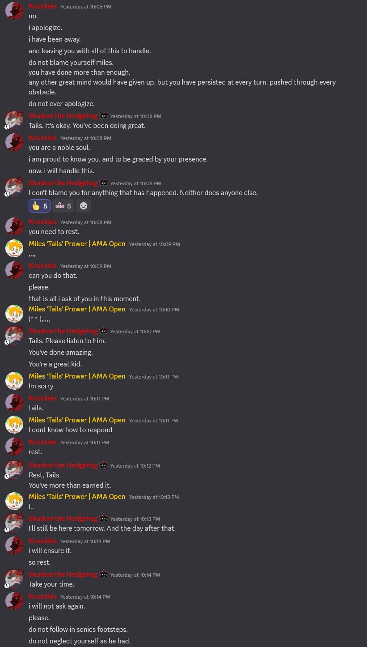Click Shadow's role badge icon at 10:13 PM
This screenshot has width=367, height=647.
point(104,518)
